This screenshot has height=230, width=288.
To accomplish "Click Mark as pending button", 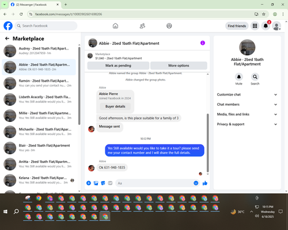I will click(x=118, y=66).
